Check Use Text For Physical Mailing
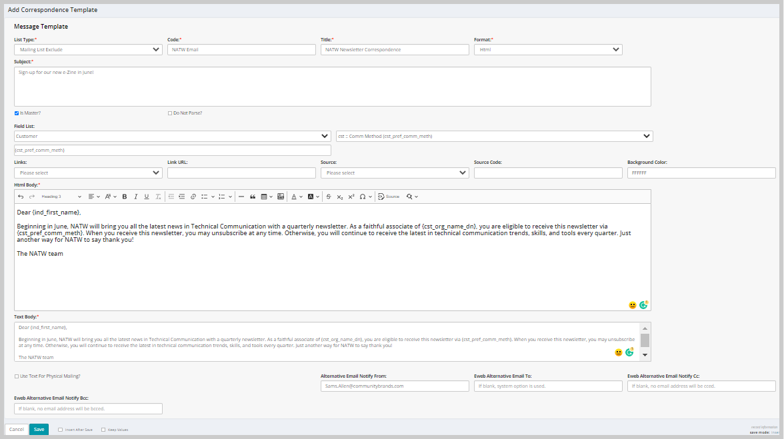 16,376
